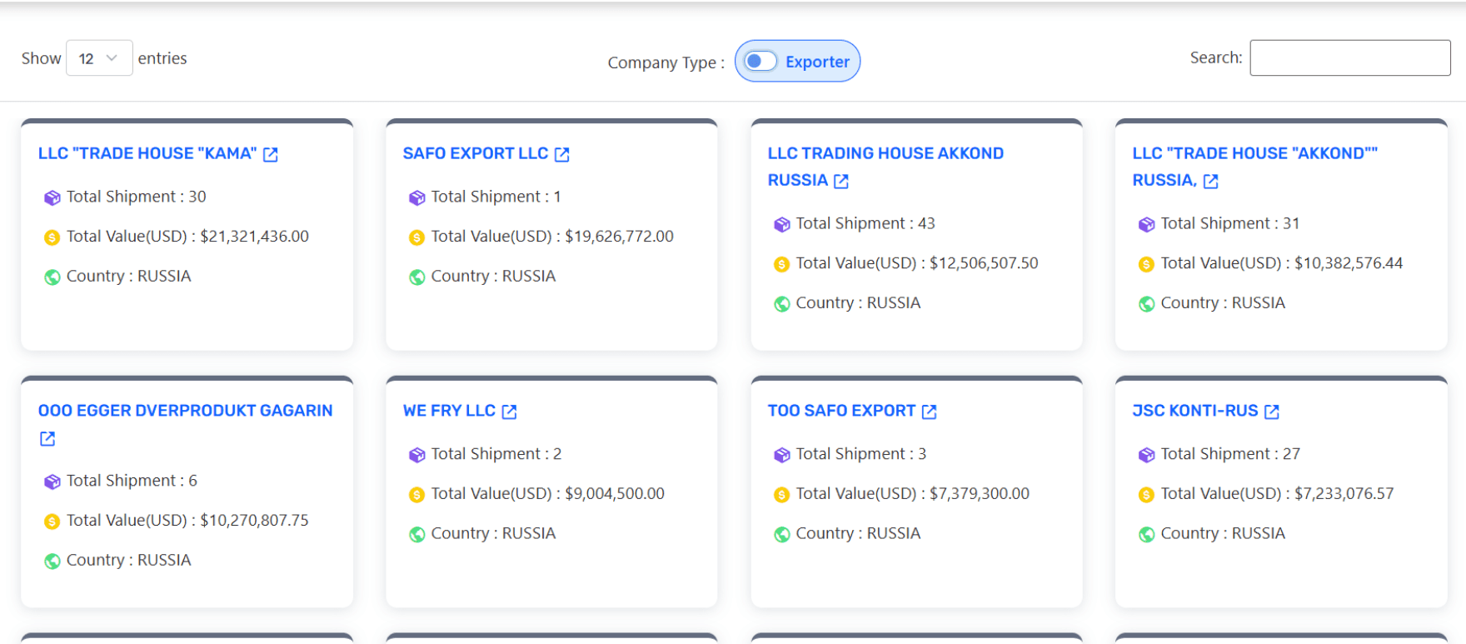
Task: Expand the Show entries dropdown
Action: coord(98,58)
